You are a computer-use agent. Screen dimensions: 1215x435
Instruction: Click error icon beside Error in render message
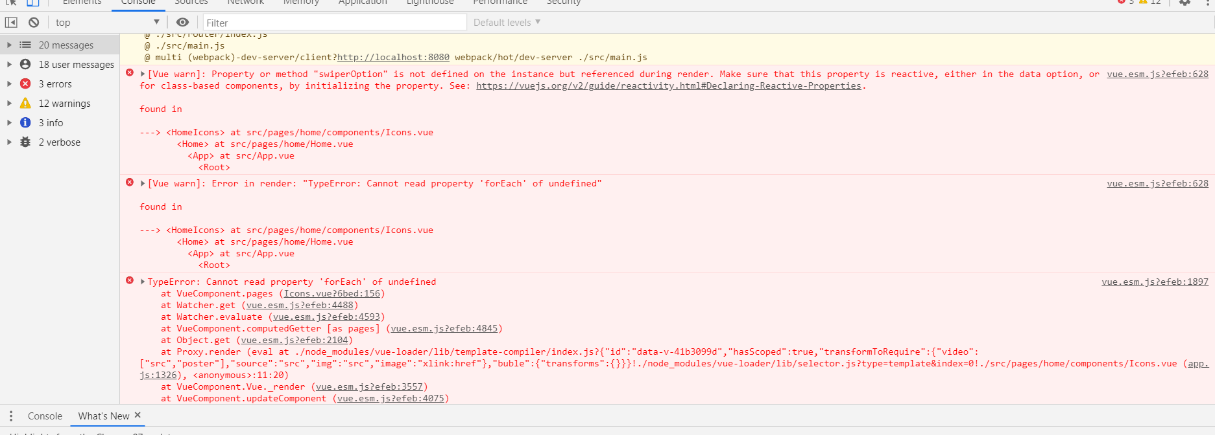[130, 183]
